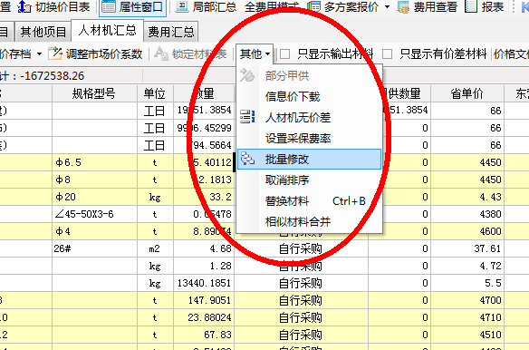The width and height of the screenshot is (529, 350).
Task: Click the 批量修改 menu icon
Action: 247,159
